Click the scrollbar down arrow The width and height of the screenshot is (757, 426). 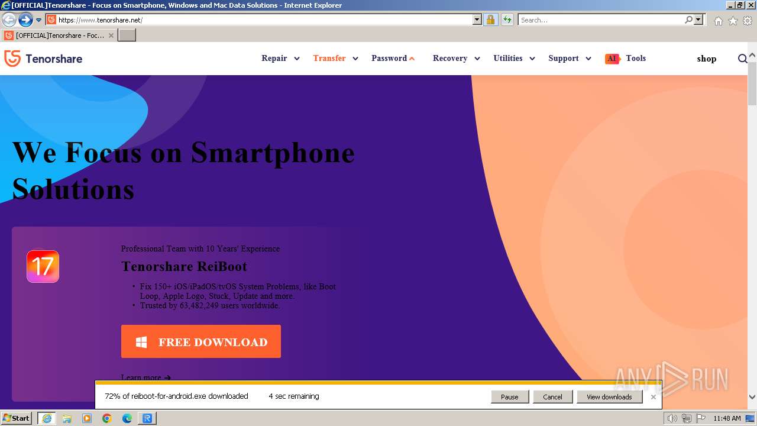point(752,398)
